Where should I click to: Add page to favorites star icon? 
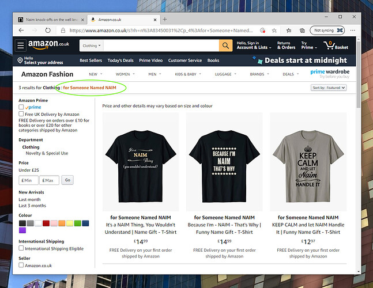point(274,31)
